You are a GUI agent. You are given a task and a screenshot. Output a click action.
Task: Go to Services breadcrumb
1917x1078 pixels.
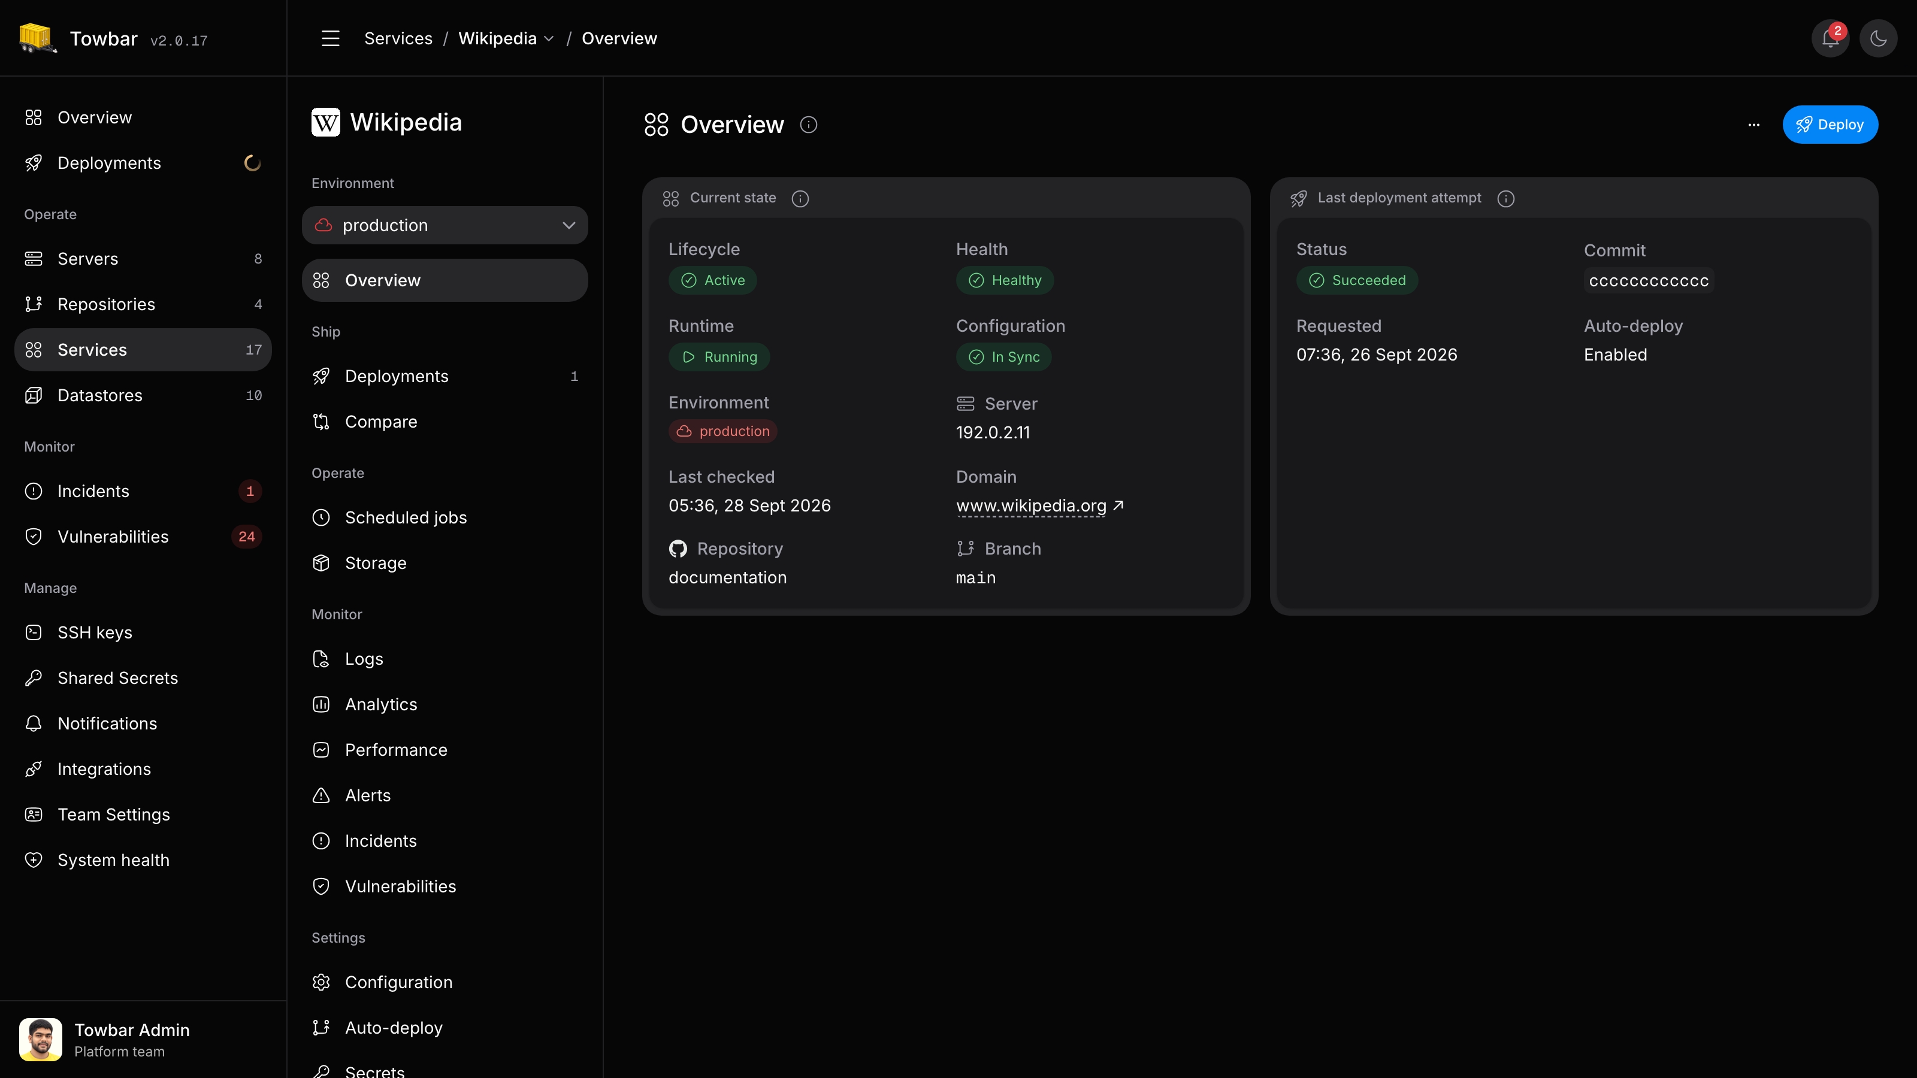(x=398, y=39)
